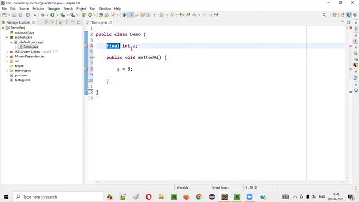Click the error marker on line 8

tap(86, 69)
